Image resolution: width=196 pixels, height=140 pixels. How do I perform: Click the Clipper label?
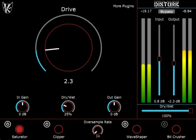point(59,137)
